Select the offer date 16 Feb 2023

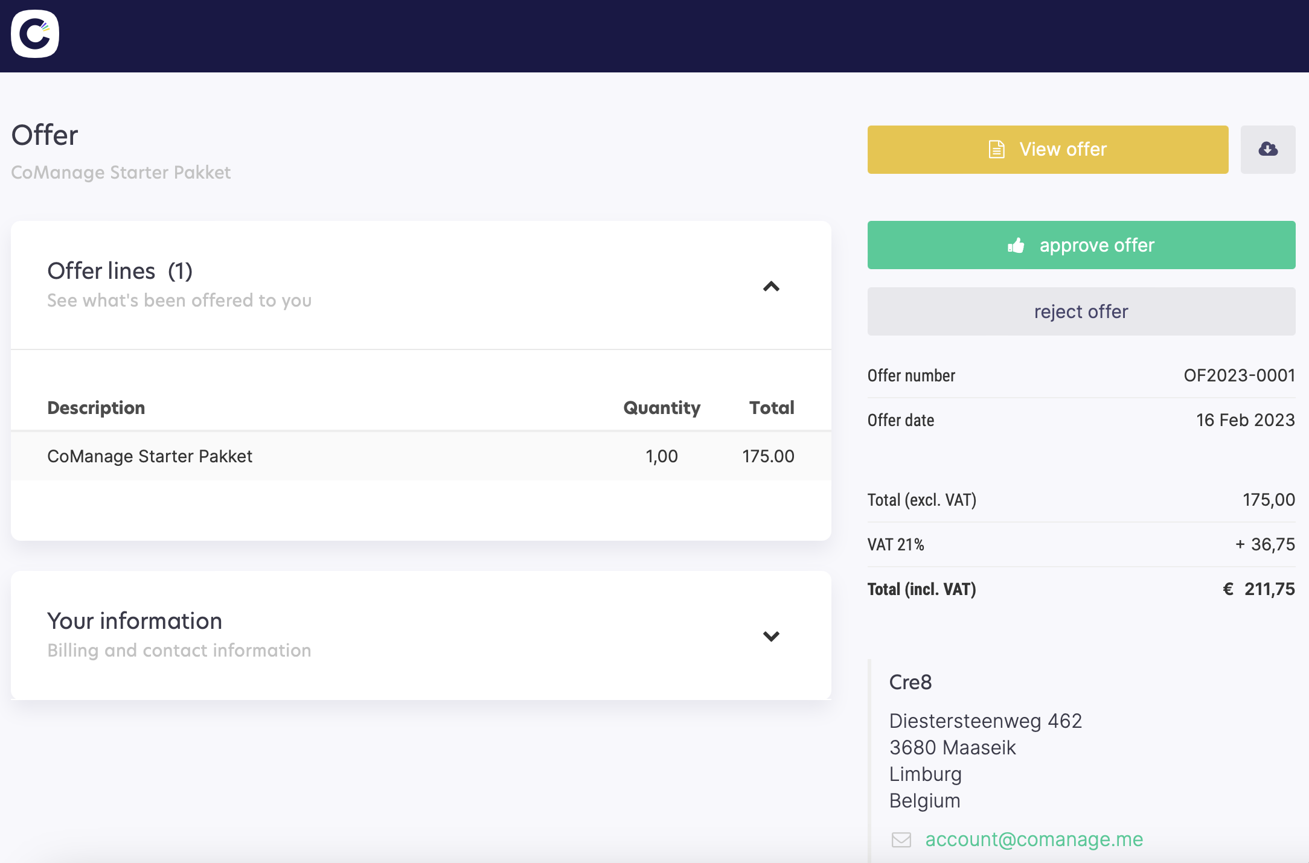click(x=1246, y=420)
